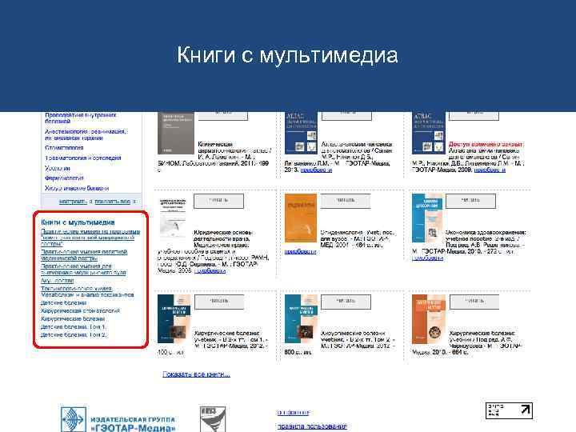Screen dimensions: 576x432
Task: Open Хирургические болезни in multimedia books list
Action: coord(73,319)
